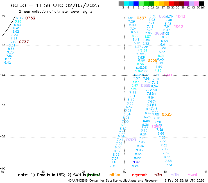Viewport: 208px width, 183px height.
Task: Click the longitude axis label '39'
Action: pyautogui.click(x=124, y=172)
